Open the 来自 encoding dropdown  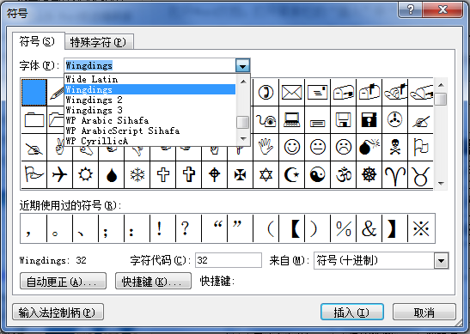point(441,261)
